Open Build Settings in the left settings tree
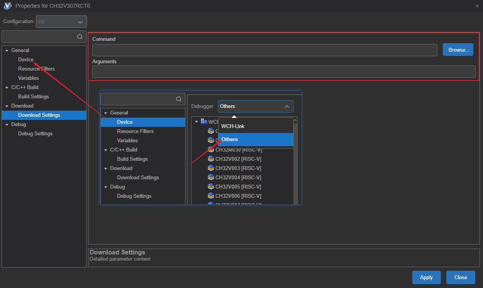Viewport: 483px width, 288px height. point(33,96)
